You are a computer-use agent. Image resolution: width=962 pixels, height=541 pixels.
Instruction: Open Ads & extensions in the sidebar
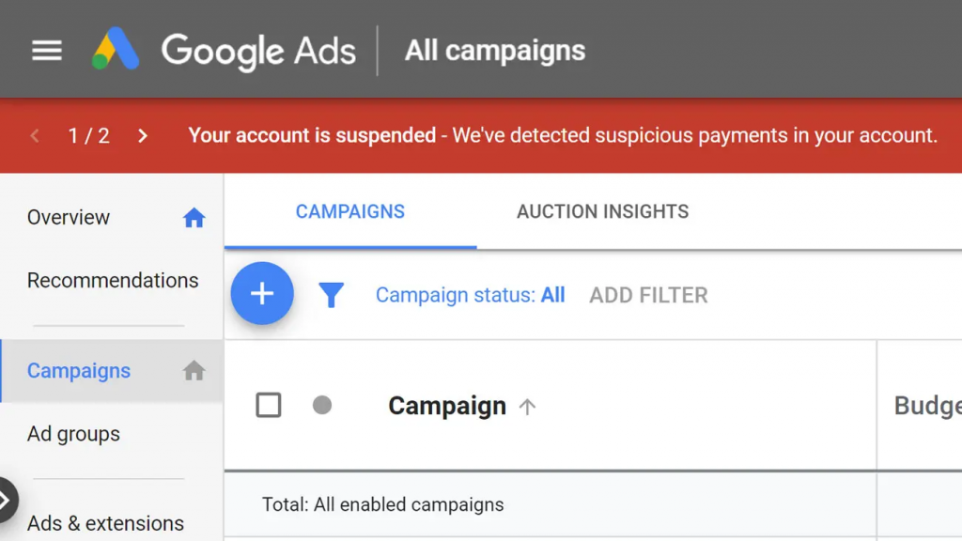[x=105, y=523]
